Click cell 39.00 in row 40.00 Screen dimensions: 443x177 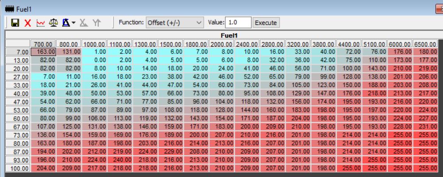[43, 94]
